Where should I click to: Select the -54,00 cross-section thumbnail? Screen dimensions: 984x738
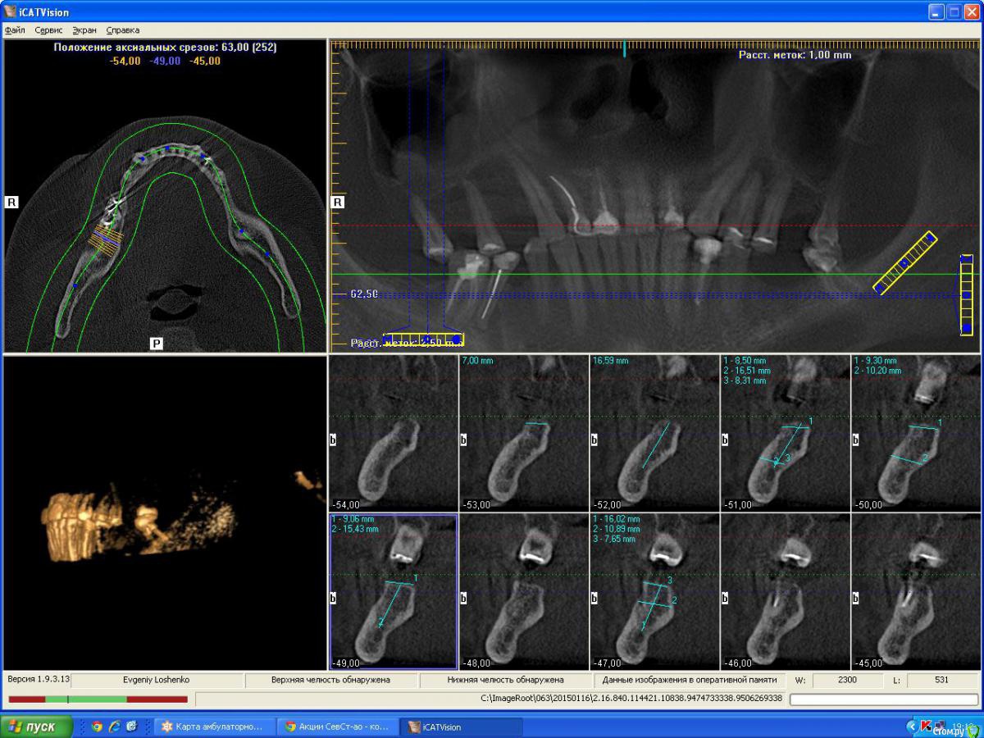point(393,433)
